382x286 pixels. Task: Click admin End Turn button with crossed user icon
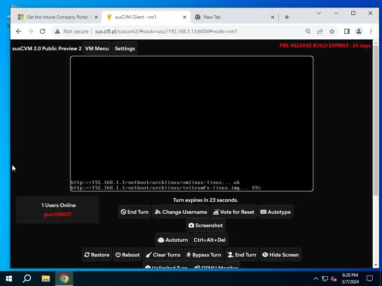tap(242, 255)
